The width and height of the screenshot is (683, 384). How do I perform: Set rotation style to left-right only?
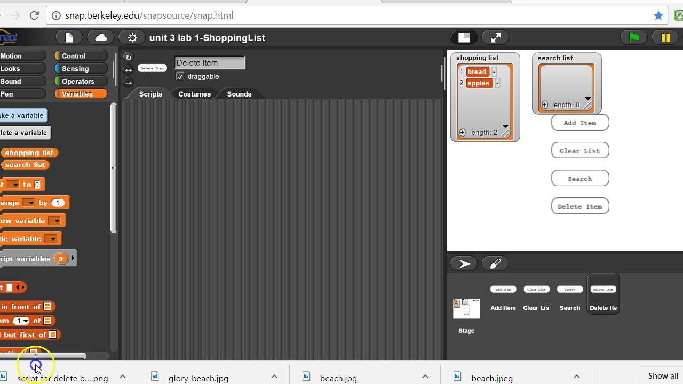(x=128, y=70)
